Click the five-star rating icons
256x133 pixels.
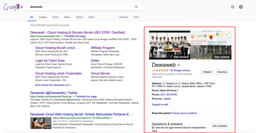(x=162, y=71)
